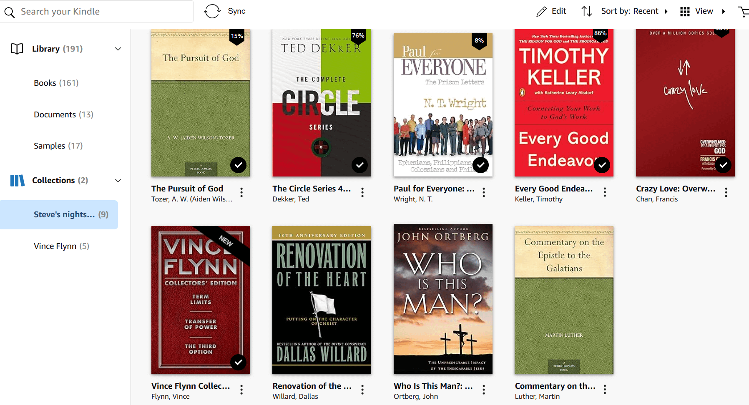Image resolution: width=749 pixels, height=405 pixels.
Task: Click the Sync circular arrows icon
Action: (212, 11)
